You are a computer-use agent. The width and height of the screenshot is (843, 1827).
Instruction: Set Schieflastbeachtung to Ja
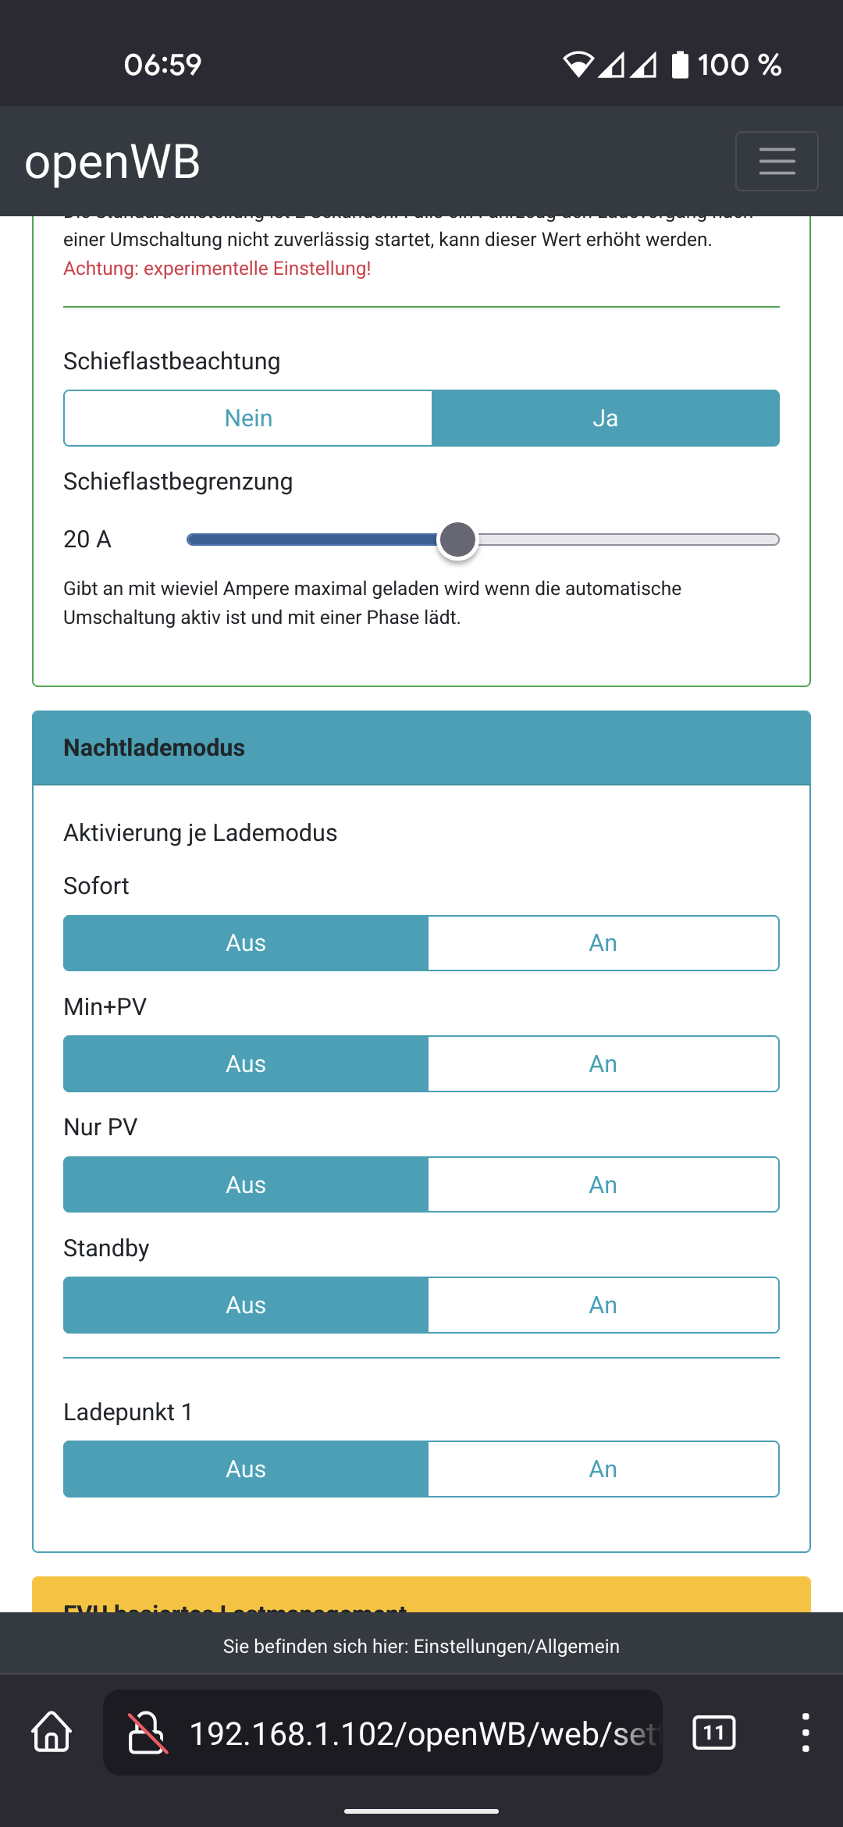(x=605, y=418)
